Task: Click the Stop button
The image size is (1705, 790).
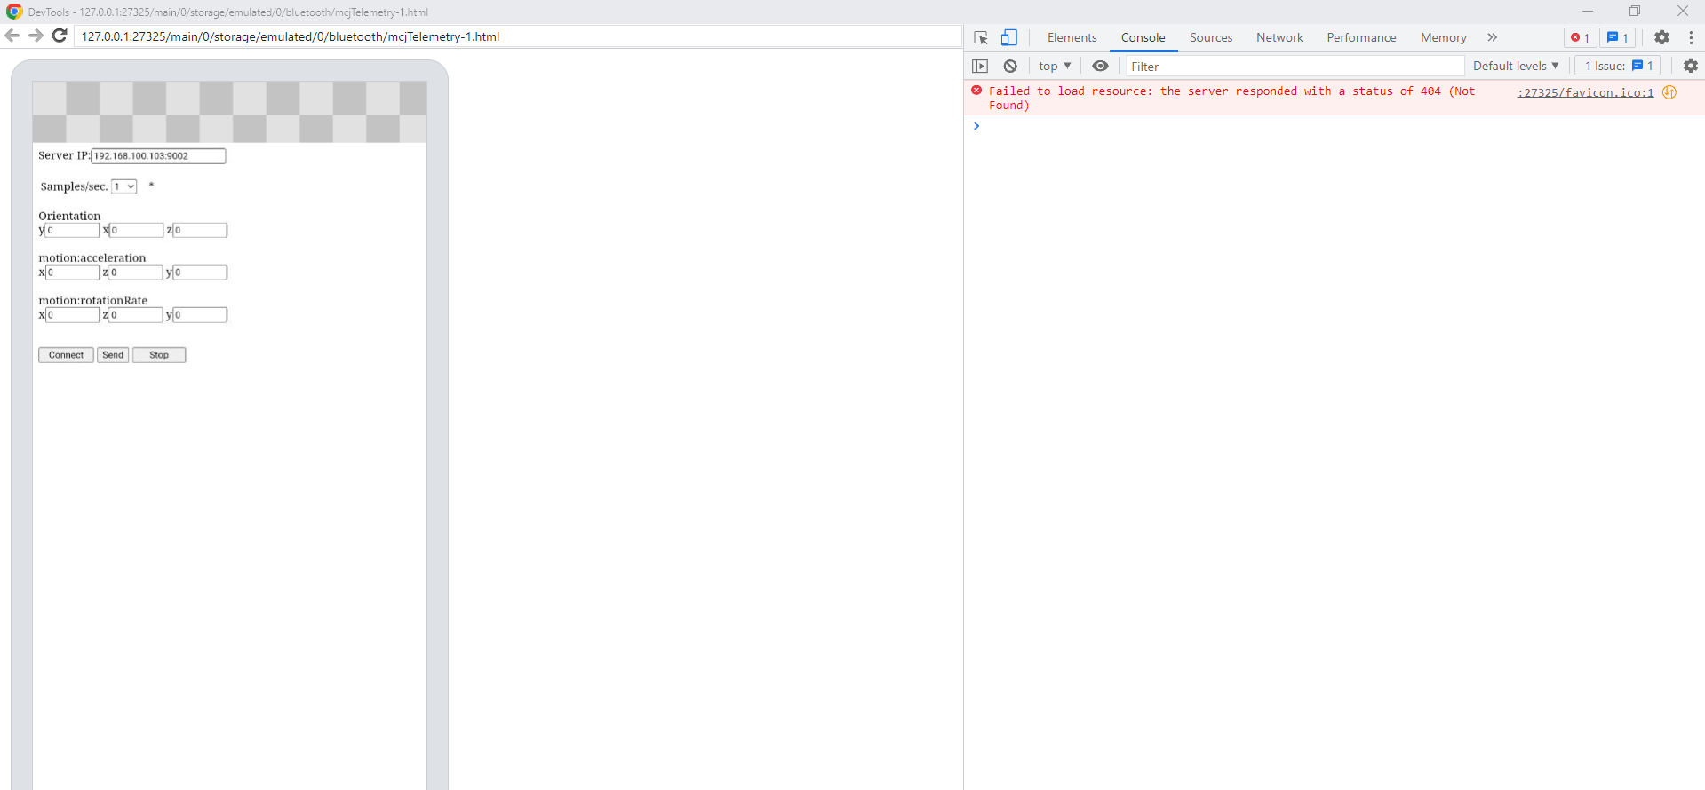Action: (x=159, y=355)
